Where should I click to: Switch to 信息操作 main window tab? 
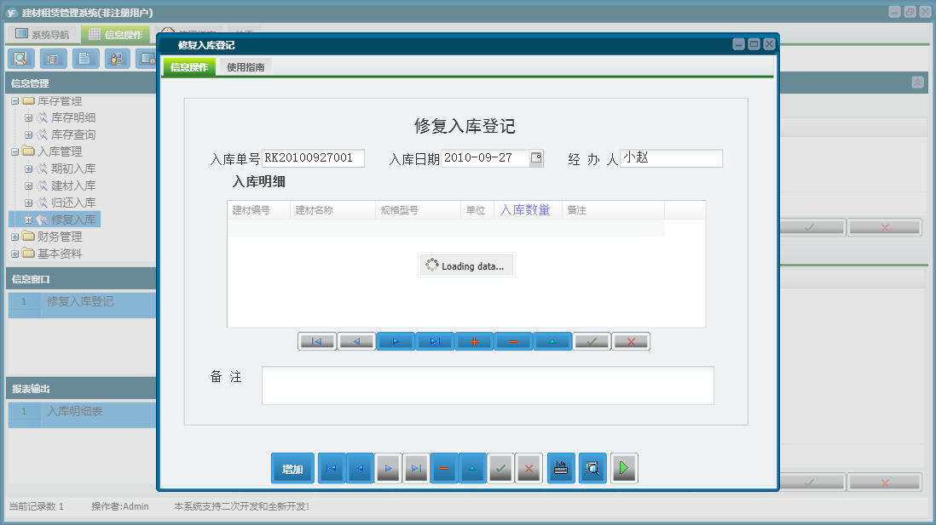pyautogui.click(x=115, y=35)
